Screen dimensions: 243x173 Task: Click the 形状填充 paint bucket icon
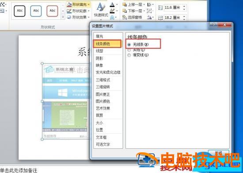pyautogui.click(x=69, y=5)
